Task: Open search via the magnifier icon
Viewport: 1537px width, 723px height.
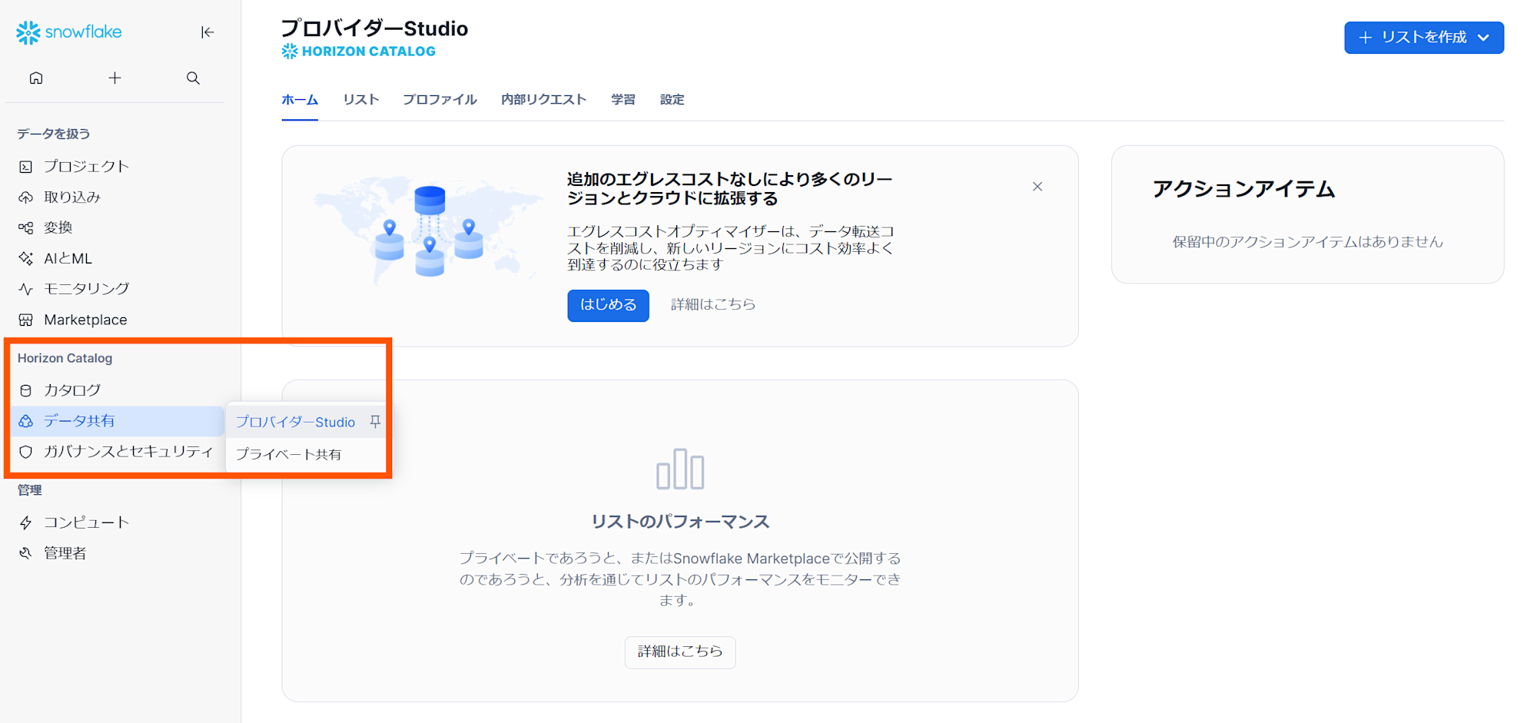Action: coord(193,78)
